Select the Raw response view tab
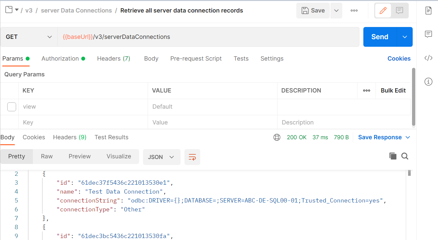The image size is (438, 240). coord(46,156)
